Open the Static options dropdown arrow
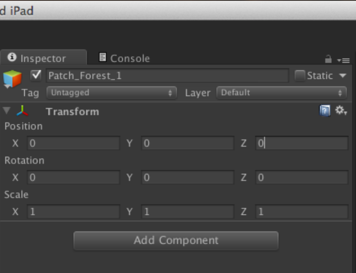Image resolution: width=356 pixels, height=273 pixels. pyautogui.click(x=343, y=76)
